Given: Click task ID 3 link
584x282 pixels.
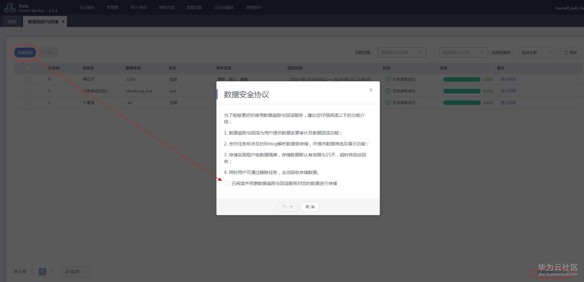Looking at the screenshot, I should (x=49, y=103).
